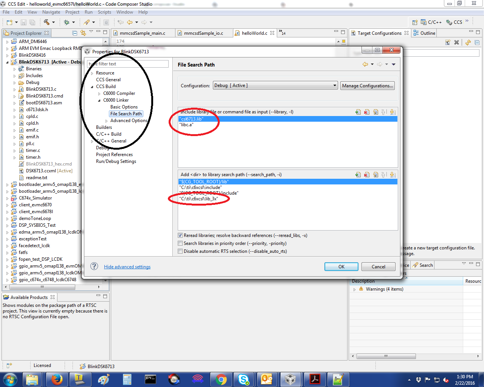Select Basic Options under C6000 Linker

124,107
